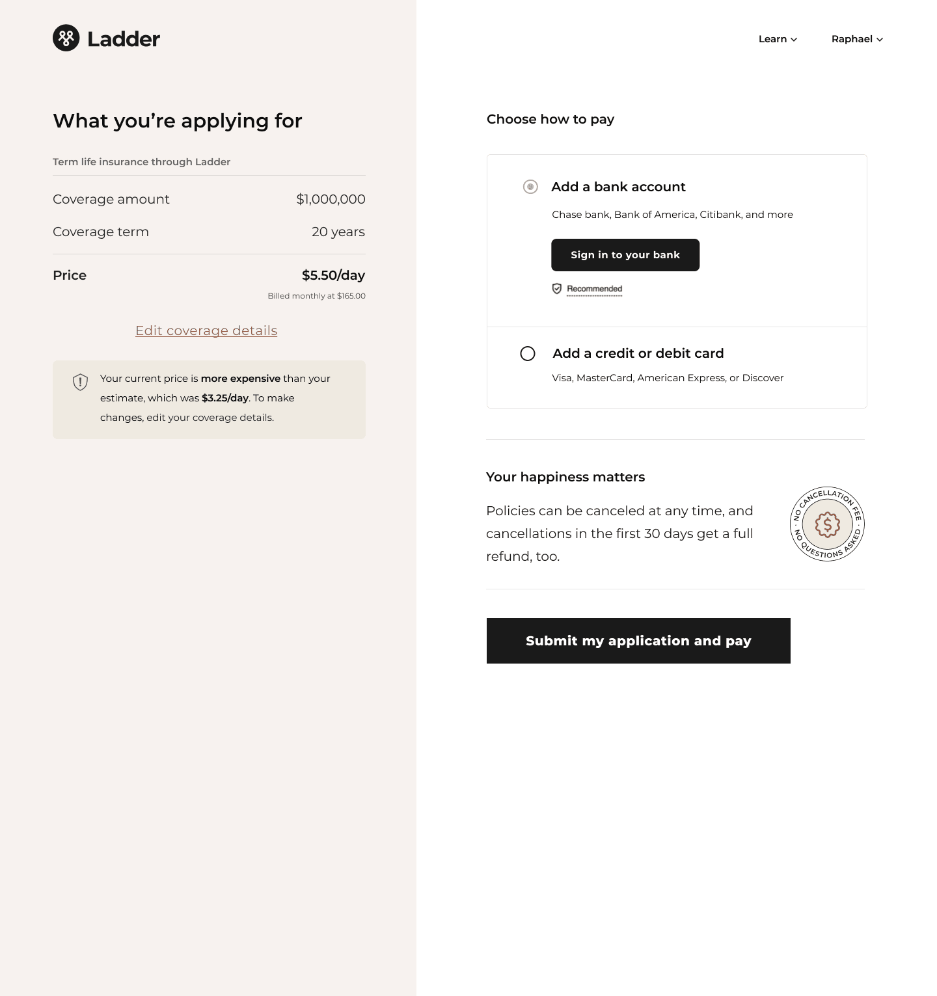This screenshot has width=937, height=996.
Task: Click the scissors emblem in the Ladder logo
Action: pyautogui.click(x=65, y=38)
